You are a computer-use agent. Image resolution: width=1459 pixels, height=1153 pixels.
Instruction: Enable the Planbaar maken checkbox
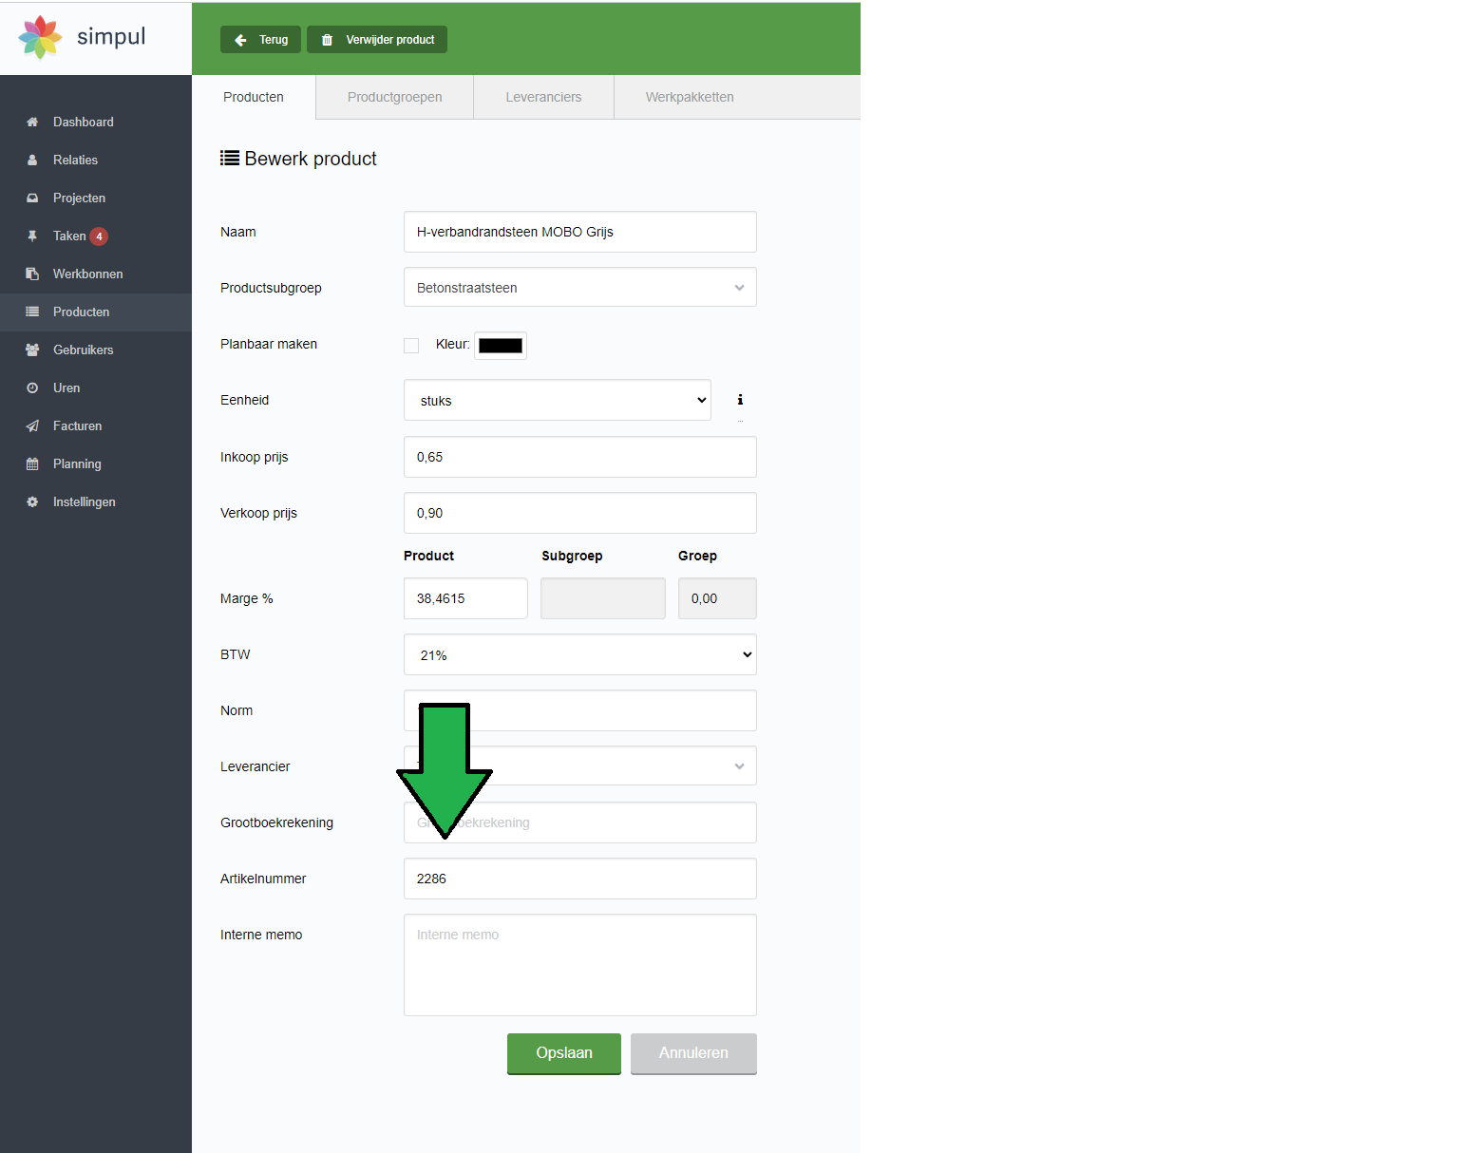coord(411,346)
